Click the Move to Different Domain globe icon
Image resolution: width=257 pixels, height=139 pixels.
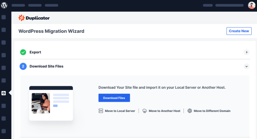tap(190, 111)
